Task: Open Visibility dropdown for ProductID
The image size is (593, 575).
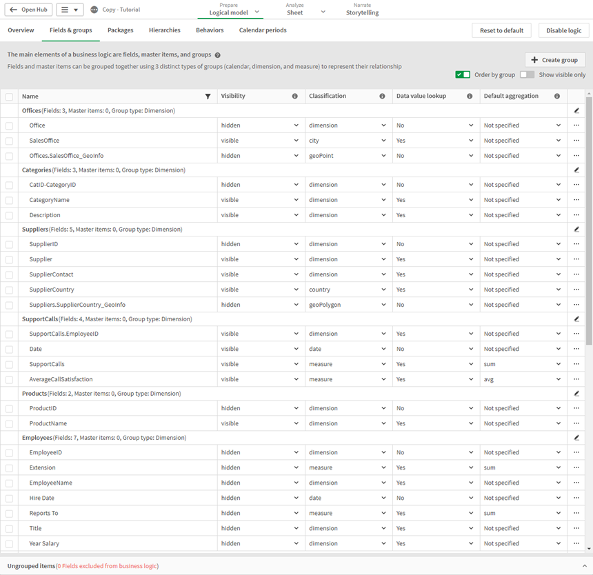Action: pyautogui.click(x=260, y=408)
